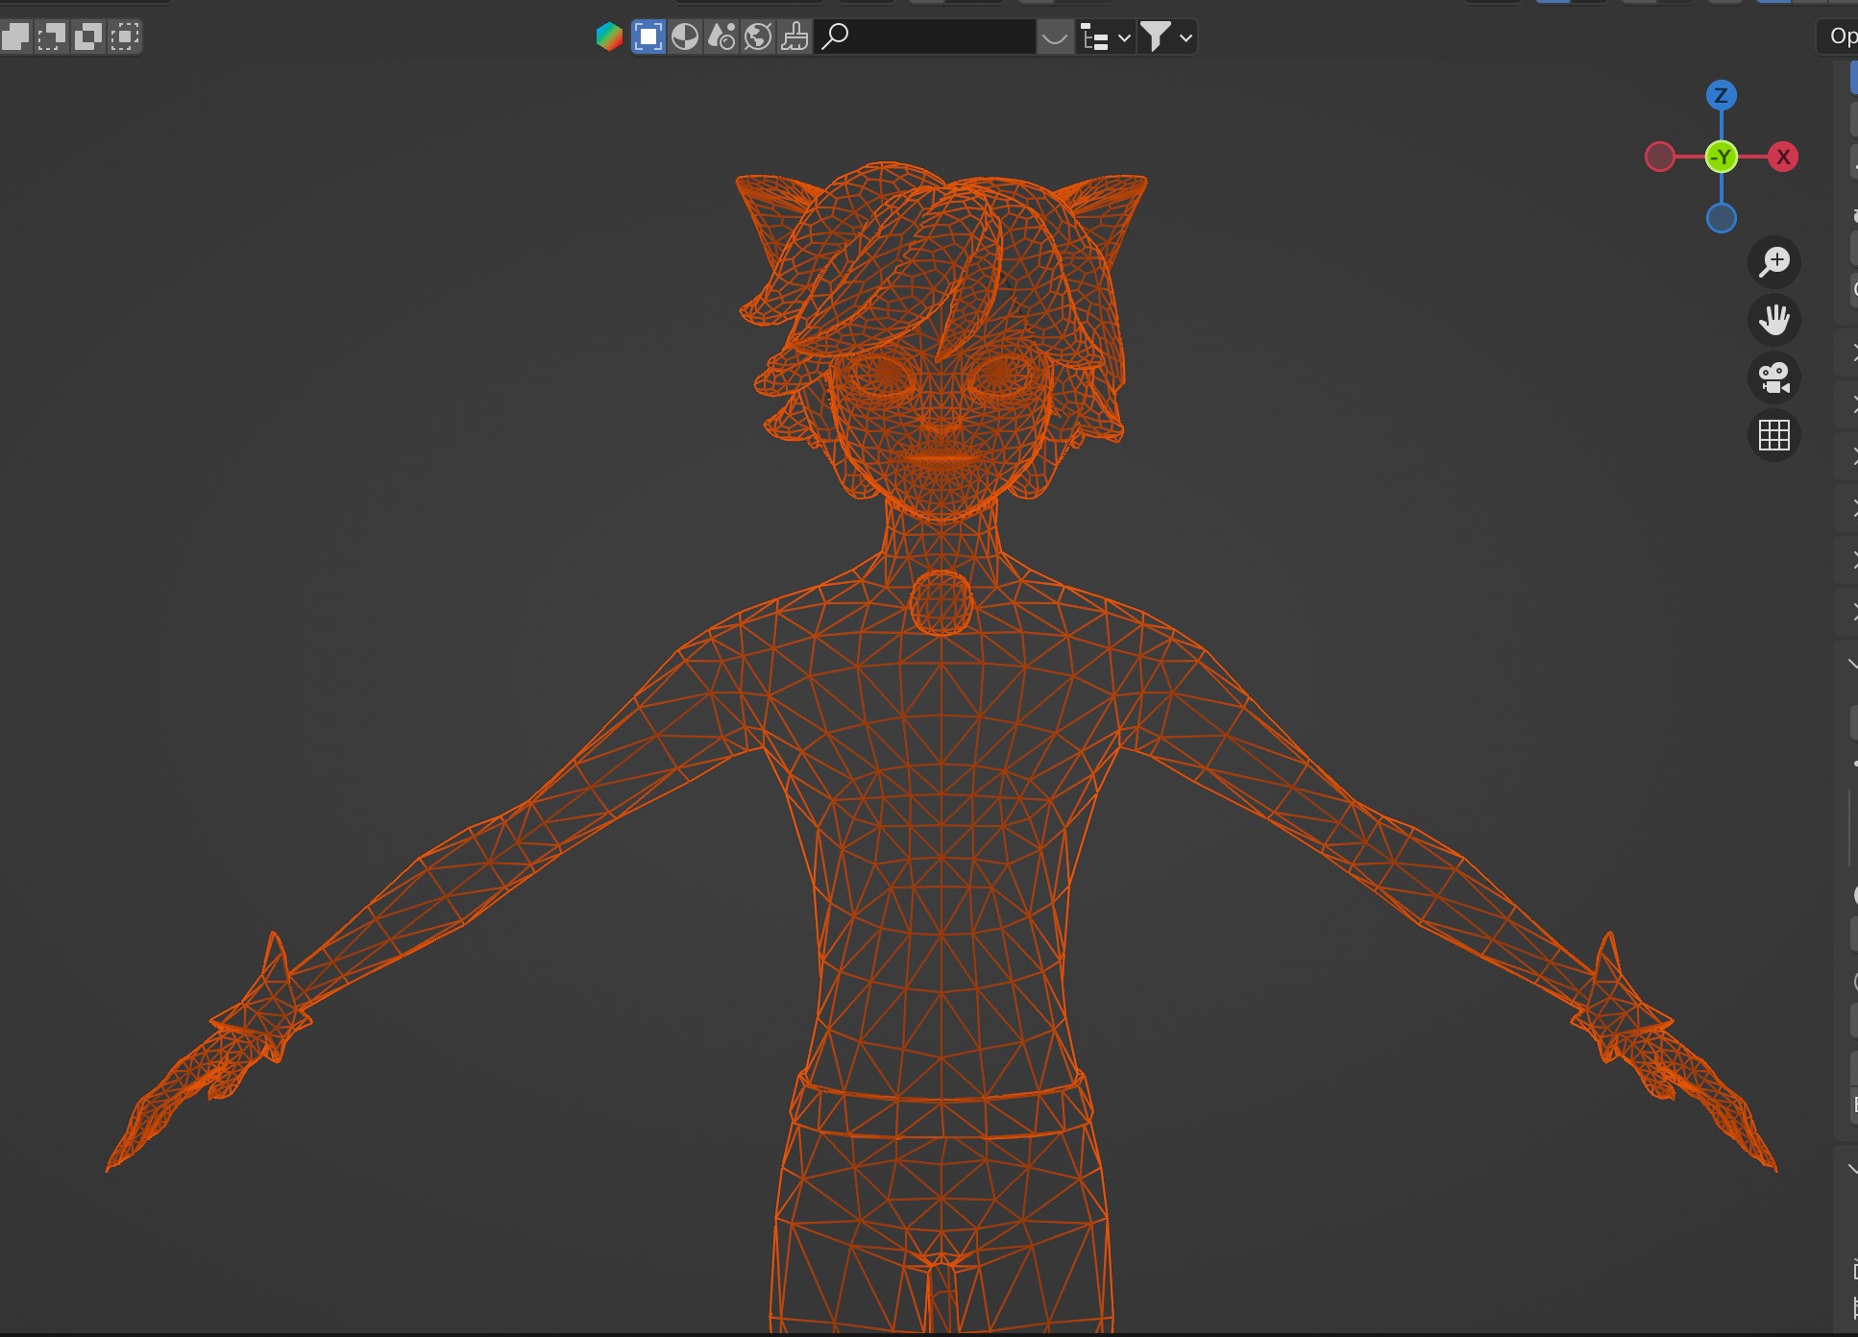The width and height of the screenshot is (1858, 1337).
Task: Click the water drops icon
Action: click(721, 37)
